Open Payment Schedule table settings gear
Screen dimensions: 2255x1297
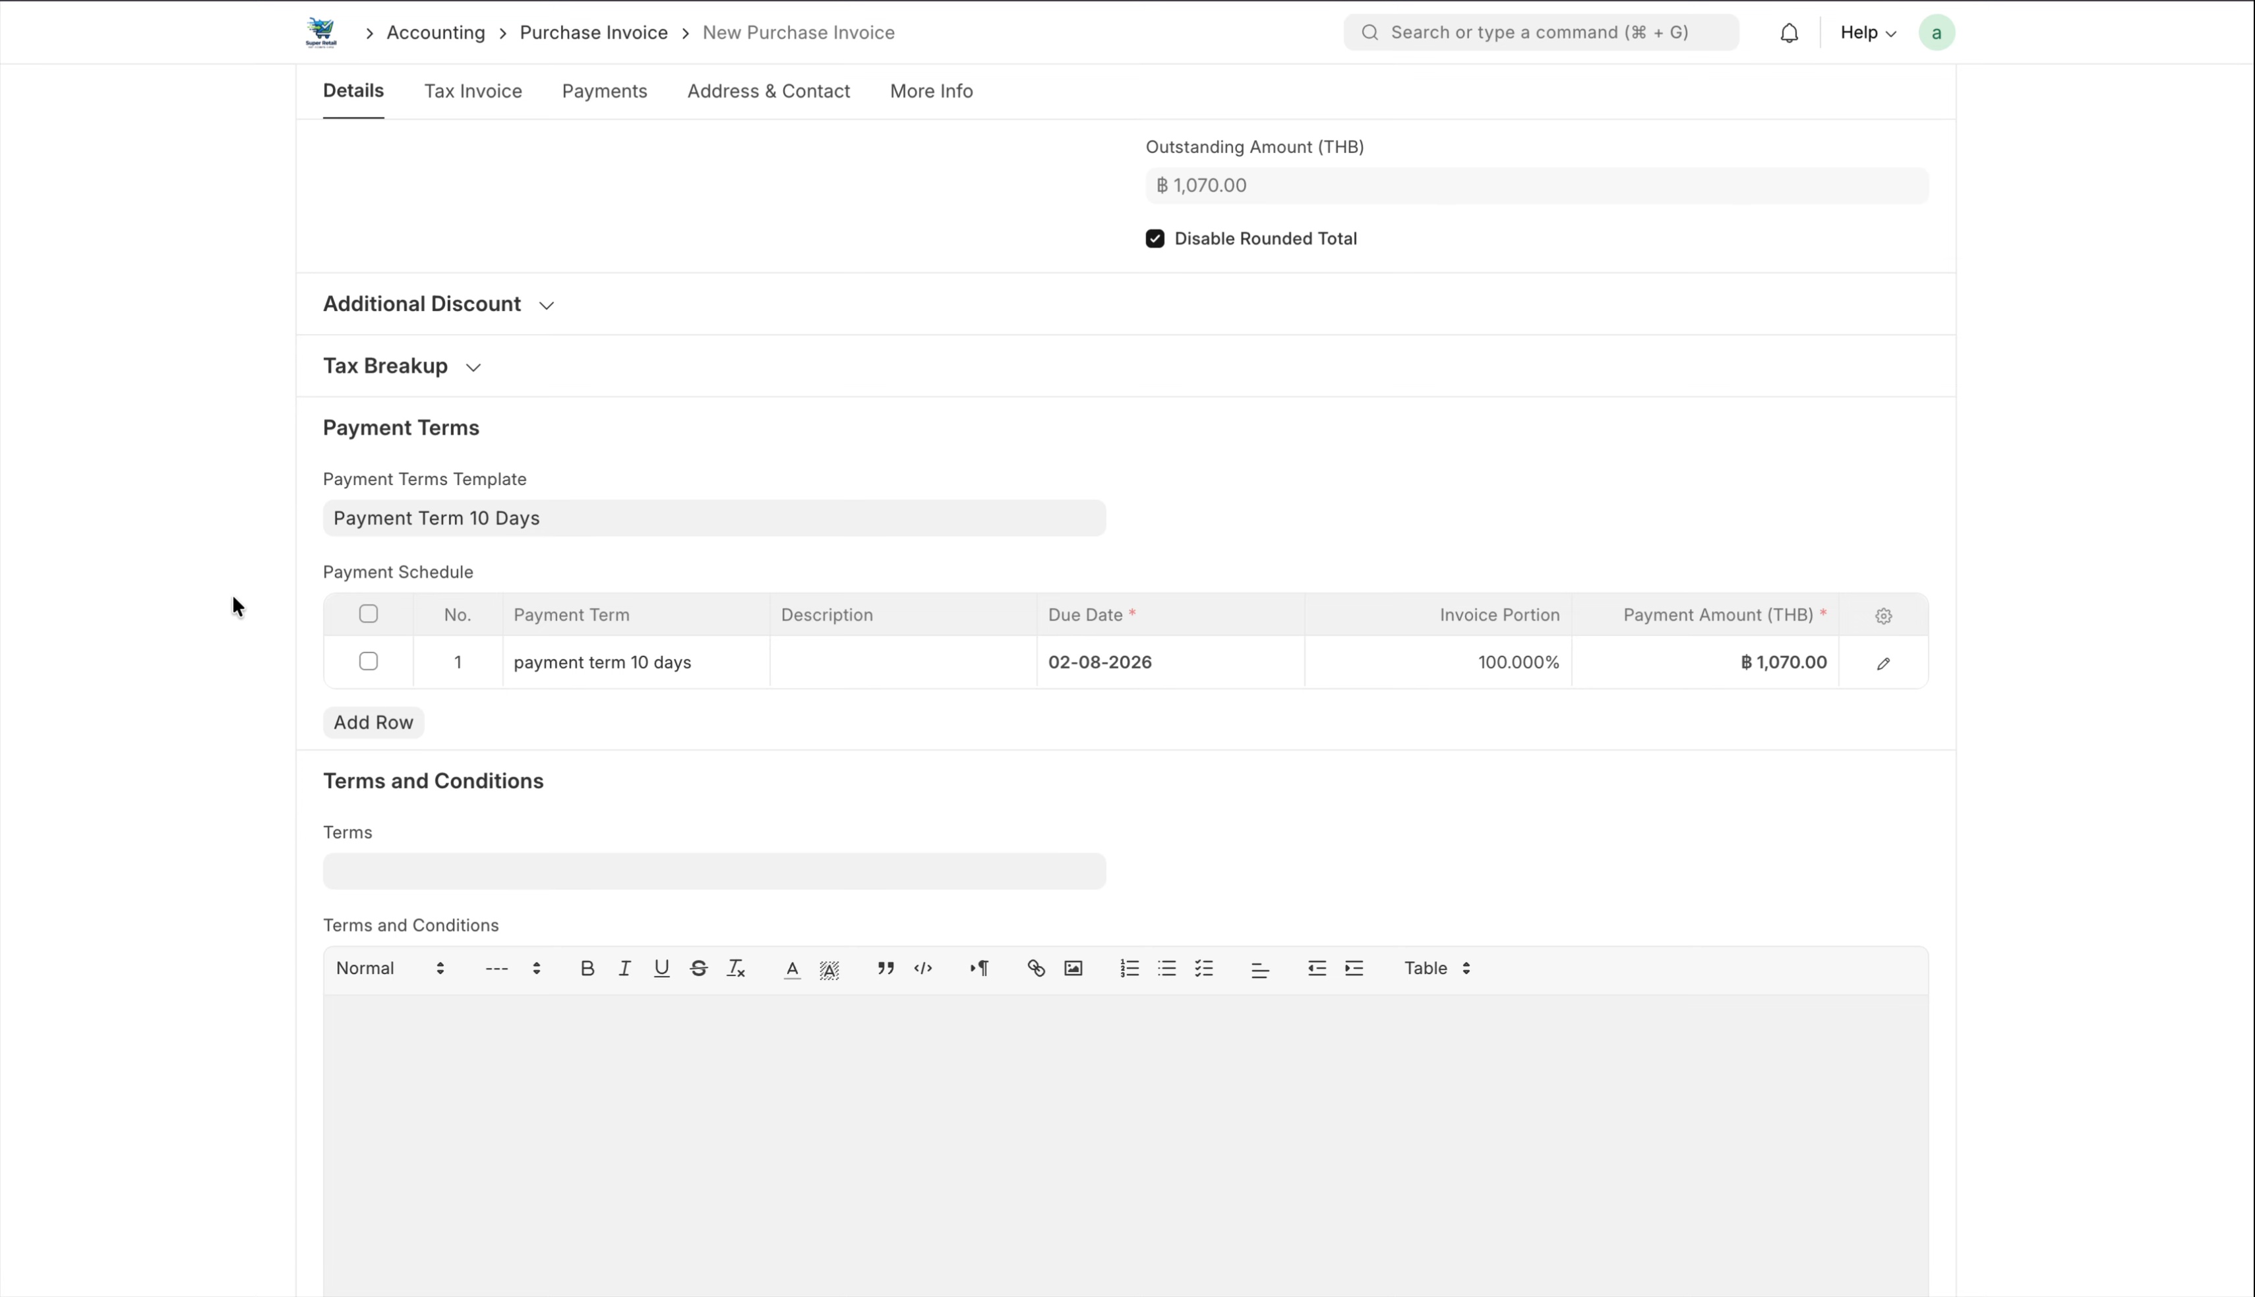[1884, 616]
